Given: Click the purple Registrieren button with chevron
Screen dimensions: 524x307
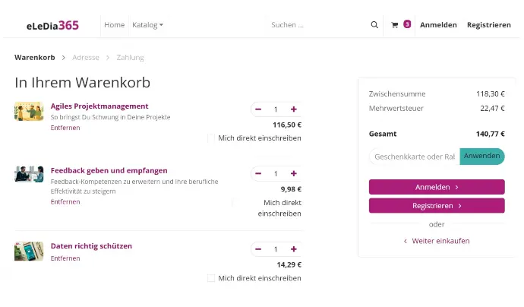Looking at the screenshot, I should (437, 206).
